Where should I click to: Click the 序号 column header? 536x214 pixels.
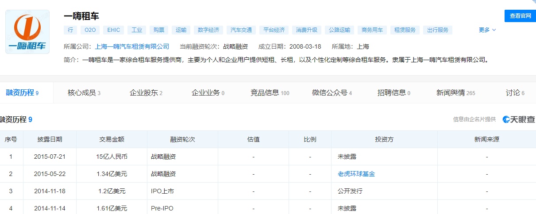[x=11, y=139]
